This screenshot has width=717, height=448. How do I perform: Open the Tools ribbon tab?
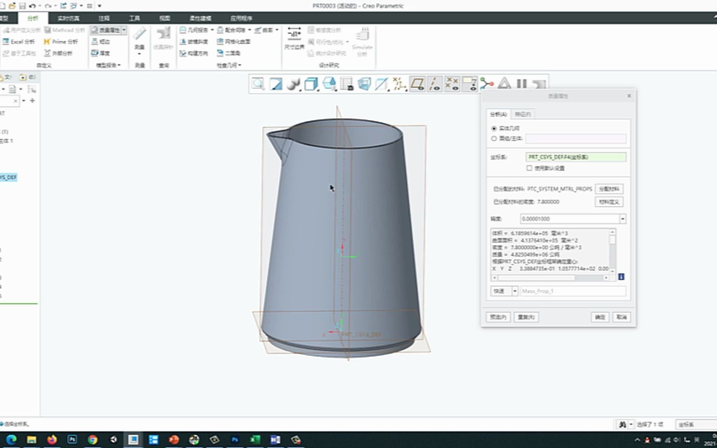pyautogui.click(x=134, y=18)
